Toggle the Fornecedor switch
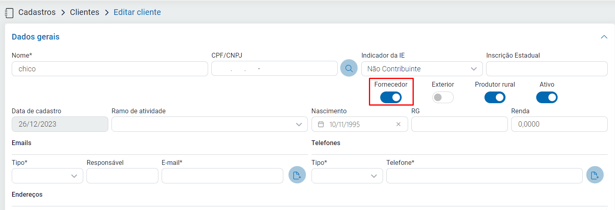 [391, 97]
